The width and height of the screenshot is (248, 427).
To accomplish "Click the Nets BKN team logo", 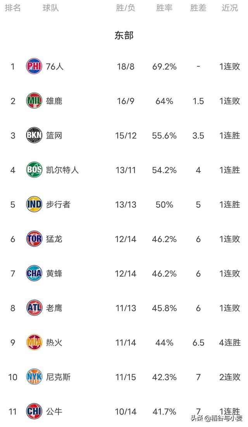I will point(34,135).
